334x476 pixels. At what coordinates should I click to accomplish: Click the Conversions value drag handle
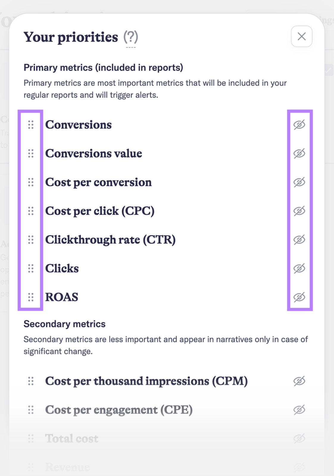(31, 154)
